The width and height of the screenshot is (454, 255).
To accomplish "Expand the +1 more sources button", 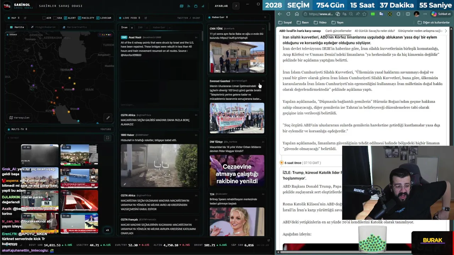I will [107, 230].
